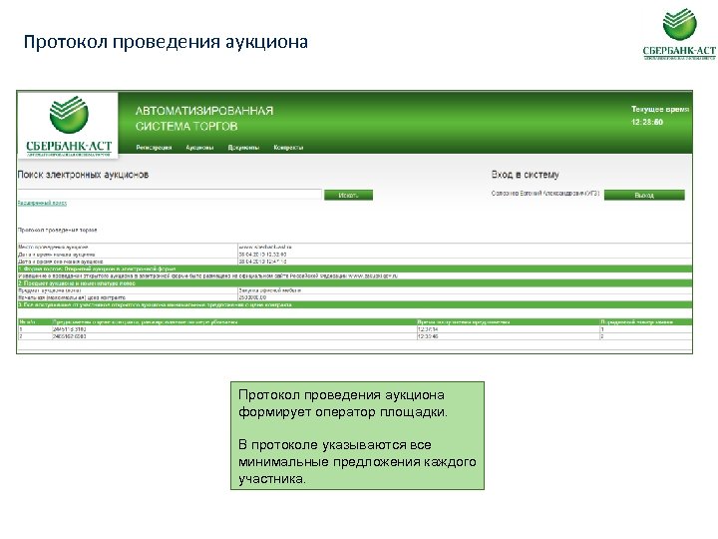Click the logged-in user name beside Выход

coord(544,194)
